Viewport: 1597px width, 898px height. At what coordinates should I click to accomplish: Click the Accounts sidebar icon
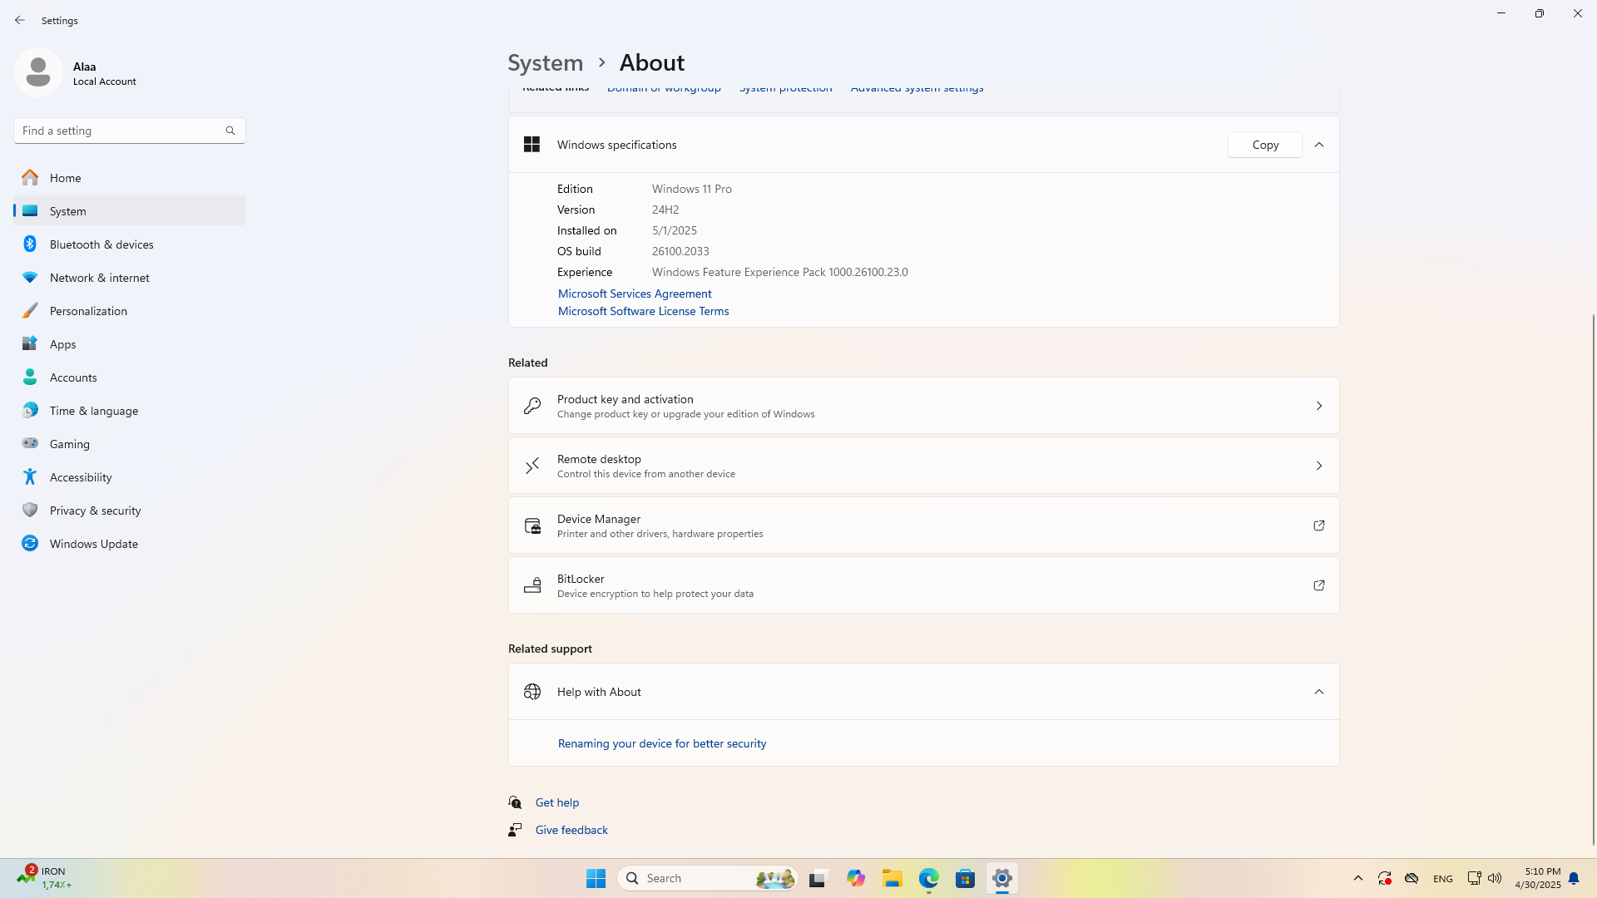(30, 377)
